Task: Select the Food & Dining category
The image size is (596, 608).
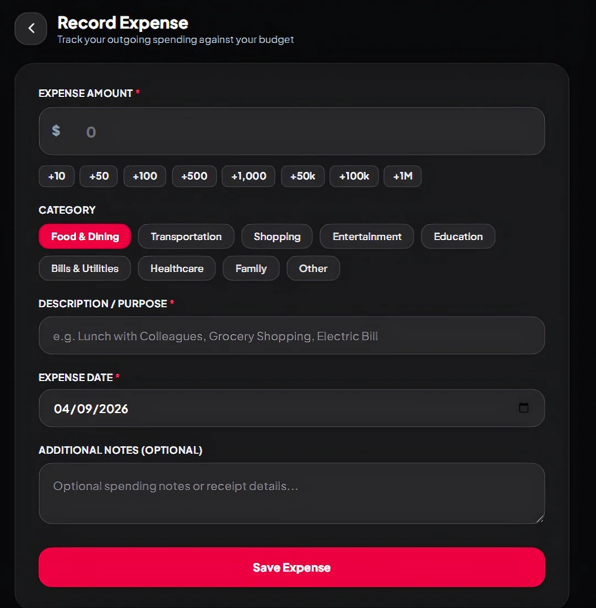Action: click(85, 236)
